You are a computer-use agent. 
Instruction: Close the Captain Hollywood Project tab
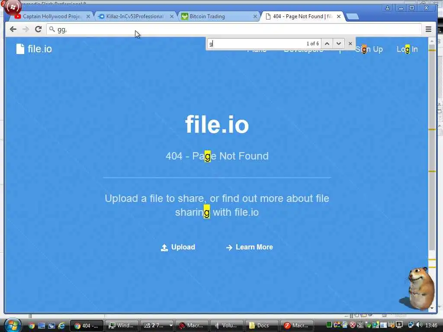click(x=88, y=16)
